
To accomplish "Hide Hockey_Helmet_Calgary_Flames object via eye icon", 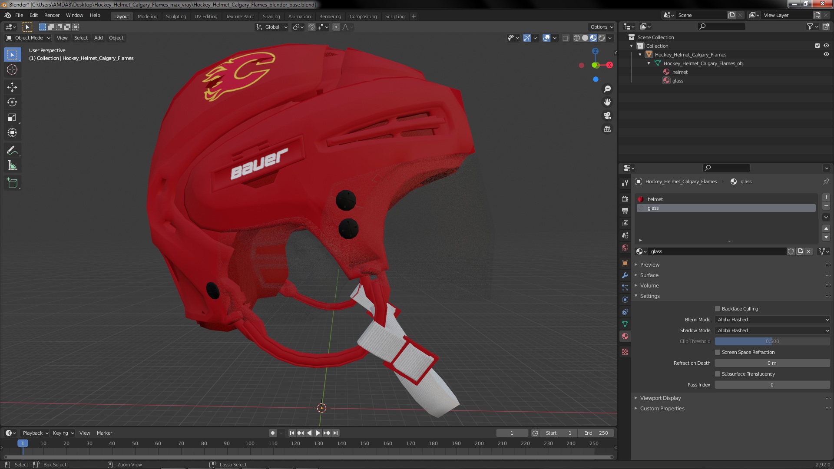I will pyautogui.click(x=826, y=54).
